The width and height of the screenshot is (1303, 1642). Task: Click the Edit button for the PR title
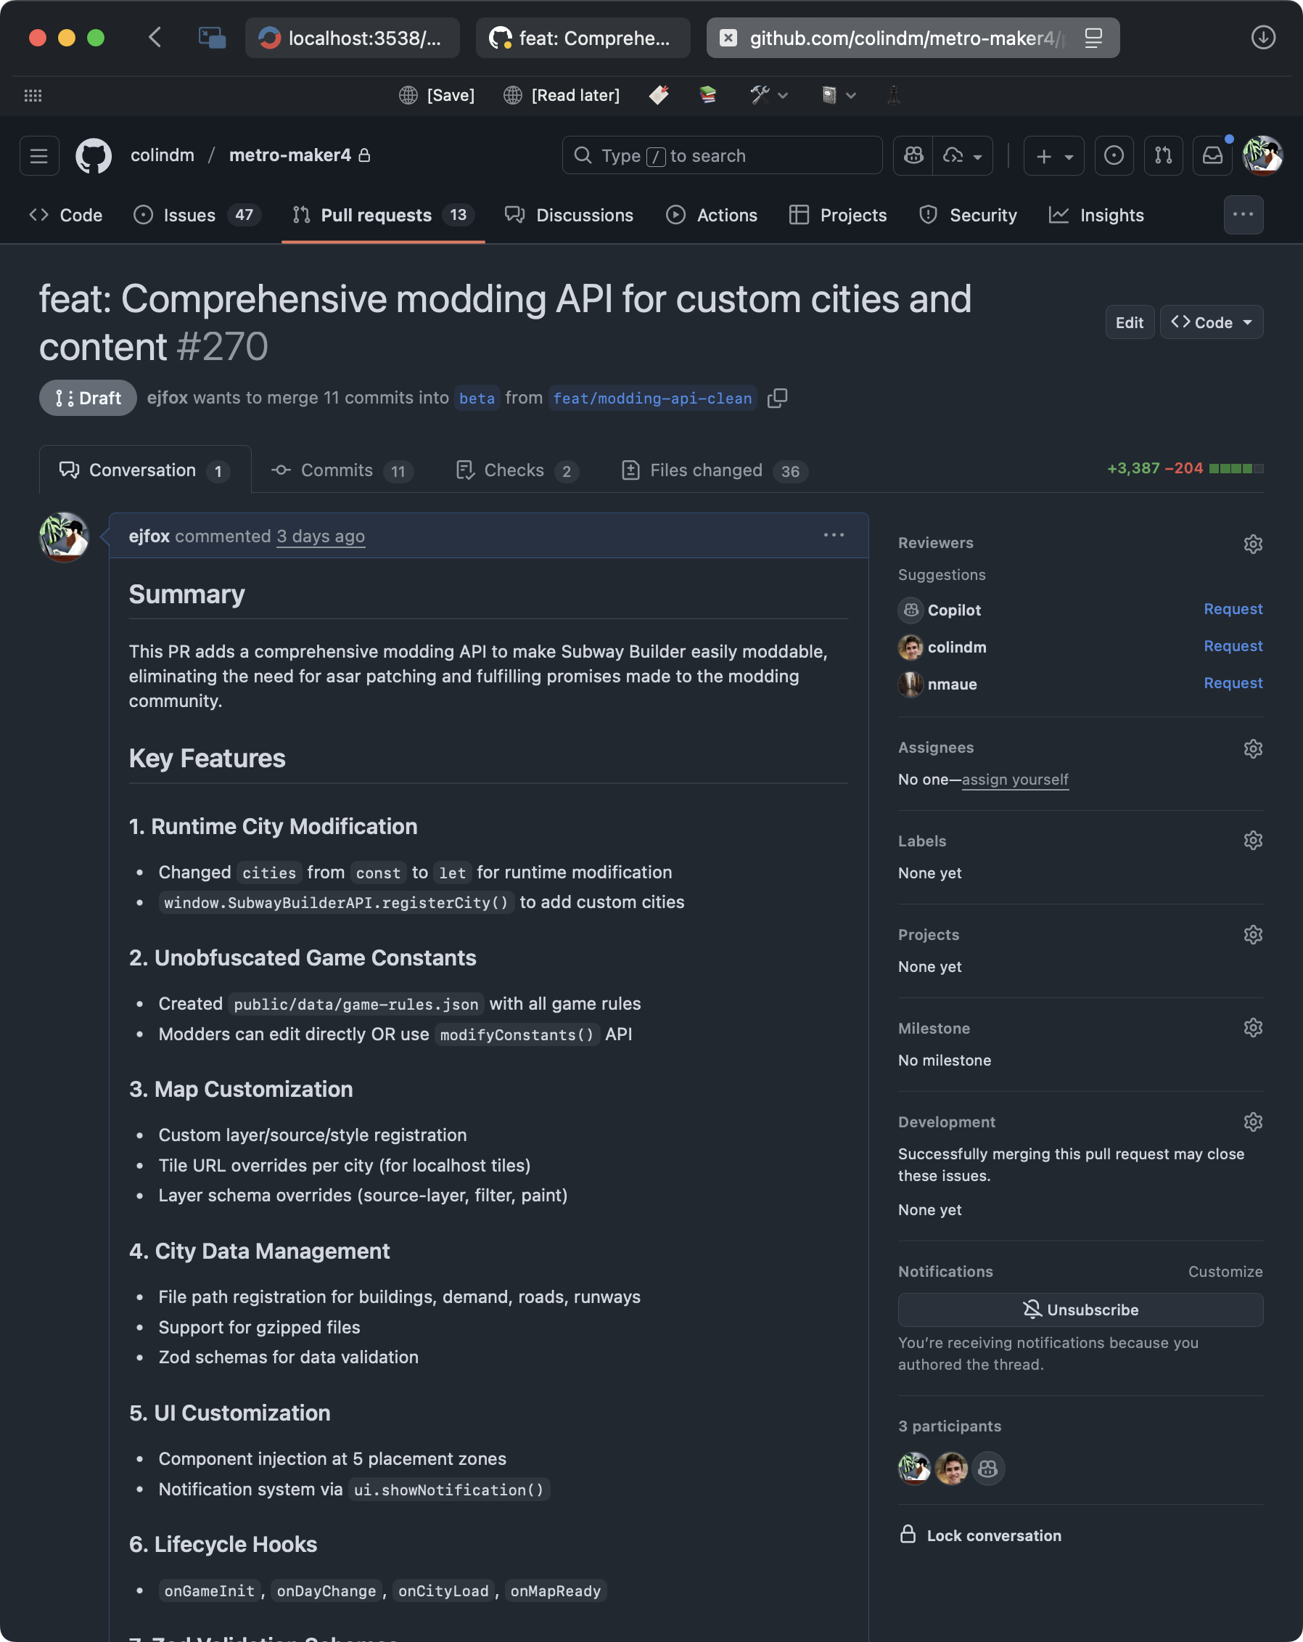pyautogui.click(x=1130, y=322)
